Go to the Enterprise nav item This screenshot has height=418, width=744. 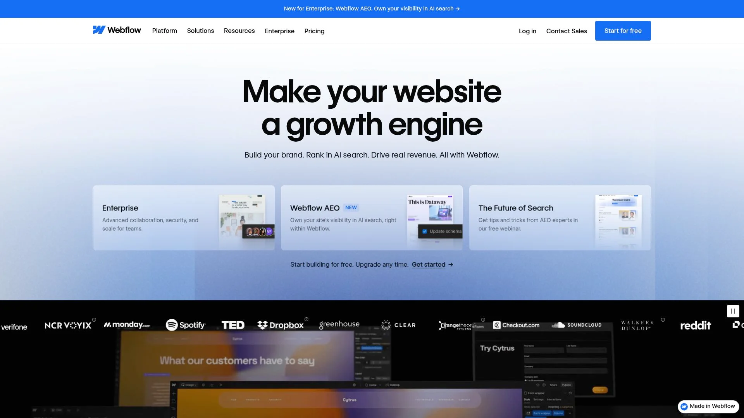(x=279, y=31)
